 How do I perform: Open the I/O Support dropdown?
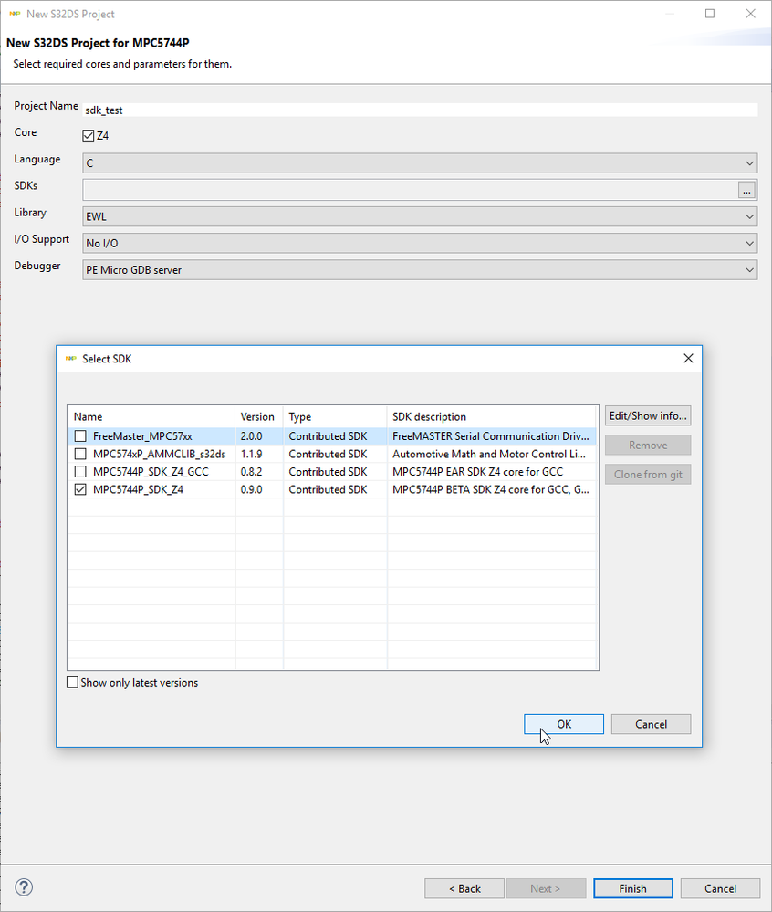tap(420, 243)
